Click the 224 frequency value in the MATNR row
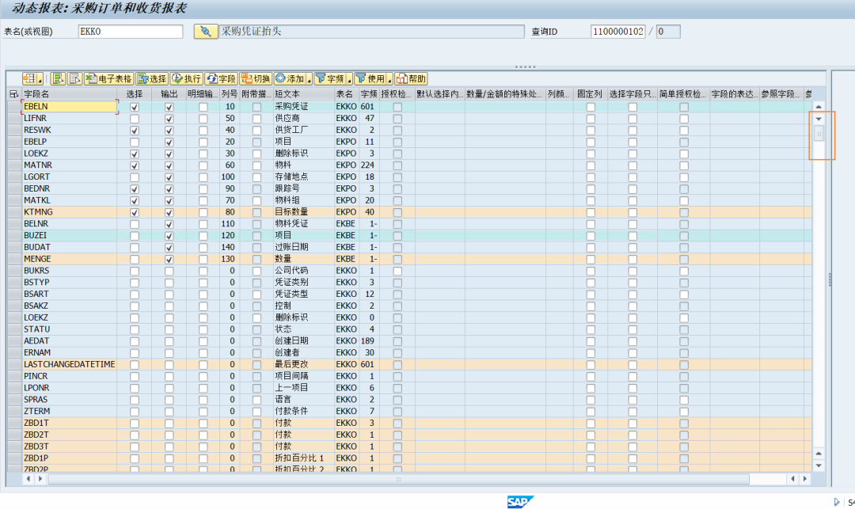Viewport: 855px width, 509px height. click(367, 165)
